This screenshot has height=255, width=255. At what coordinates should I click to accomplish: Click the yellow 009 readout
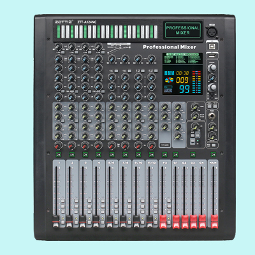click(182, 80)
